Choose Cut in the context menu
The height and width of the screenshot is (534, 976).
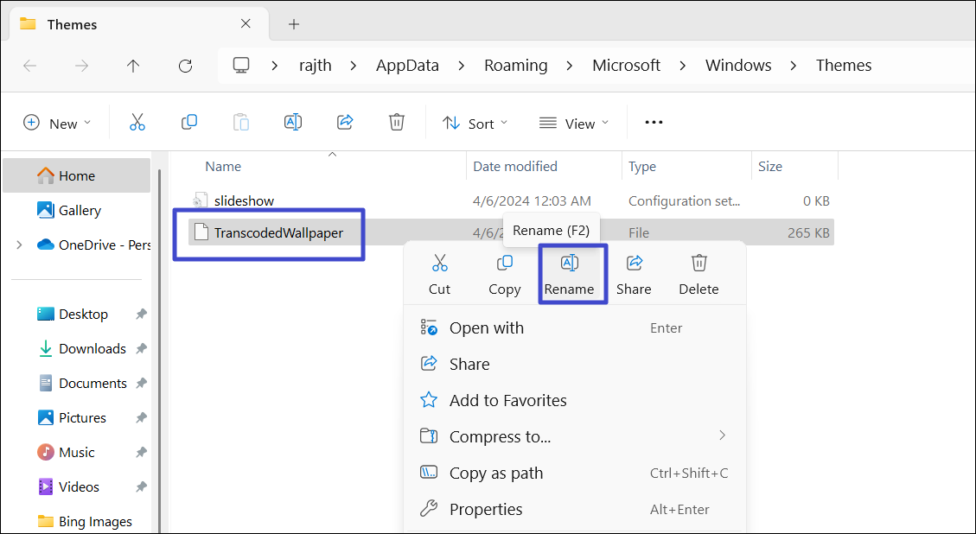point(439,275)
